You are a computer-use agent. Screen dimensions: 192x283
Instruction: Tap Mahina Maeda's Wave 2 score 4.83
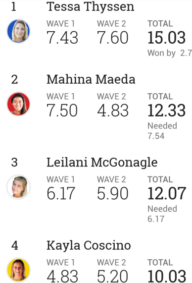(113, 111)
